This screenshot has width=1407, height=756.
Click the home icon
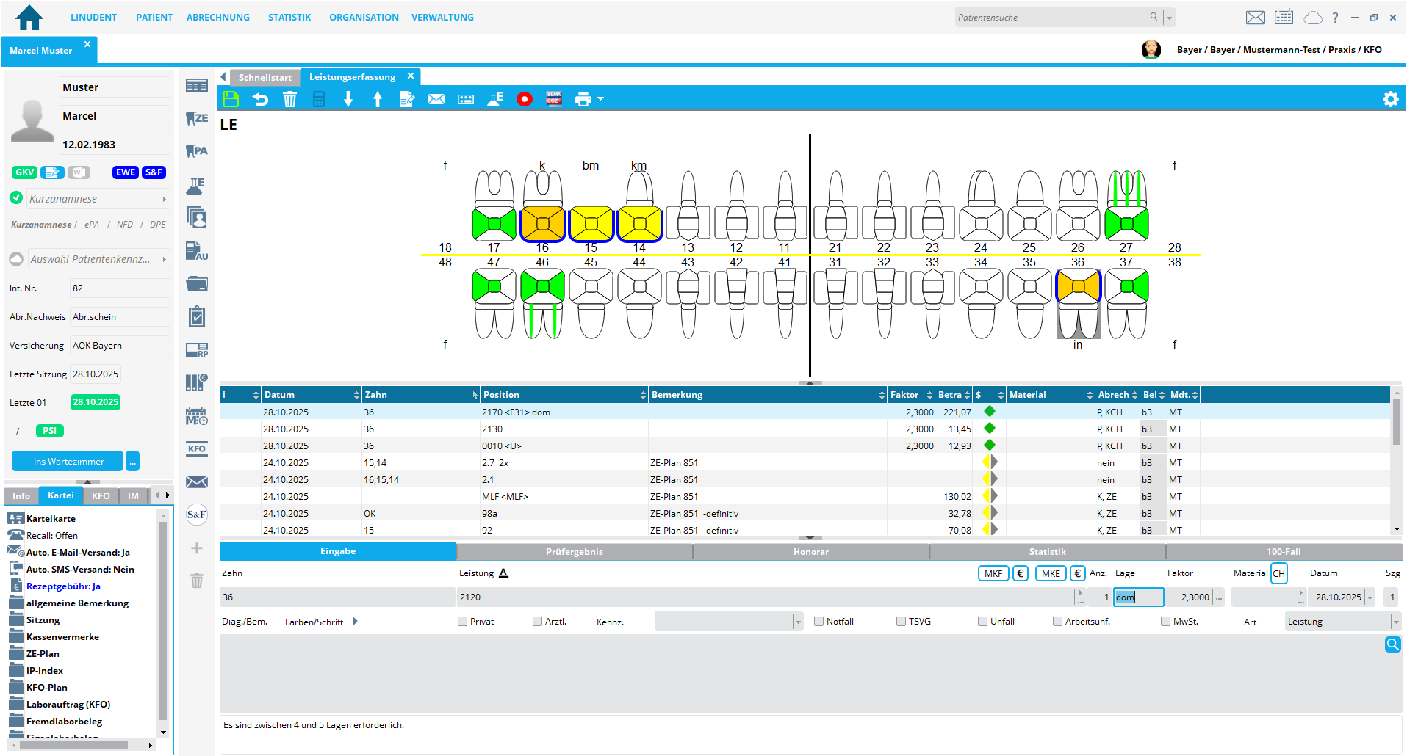(29, 17)
